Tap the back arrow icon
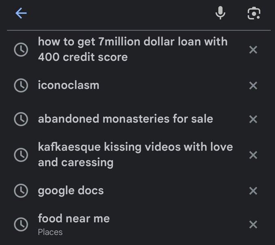 pos(21,13)
